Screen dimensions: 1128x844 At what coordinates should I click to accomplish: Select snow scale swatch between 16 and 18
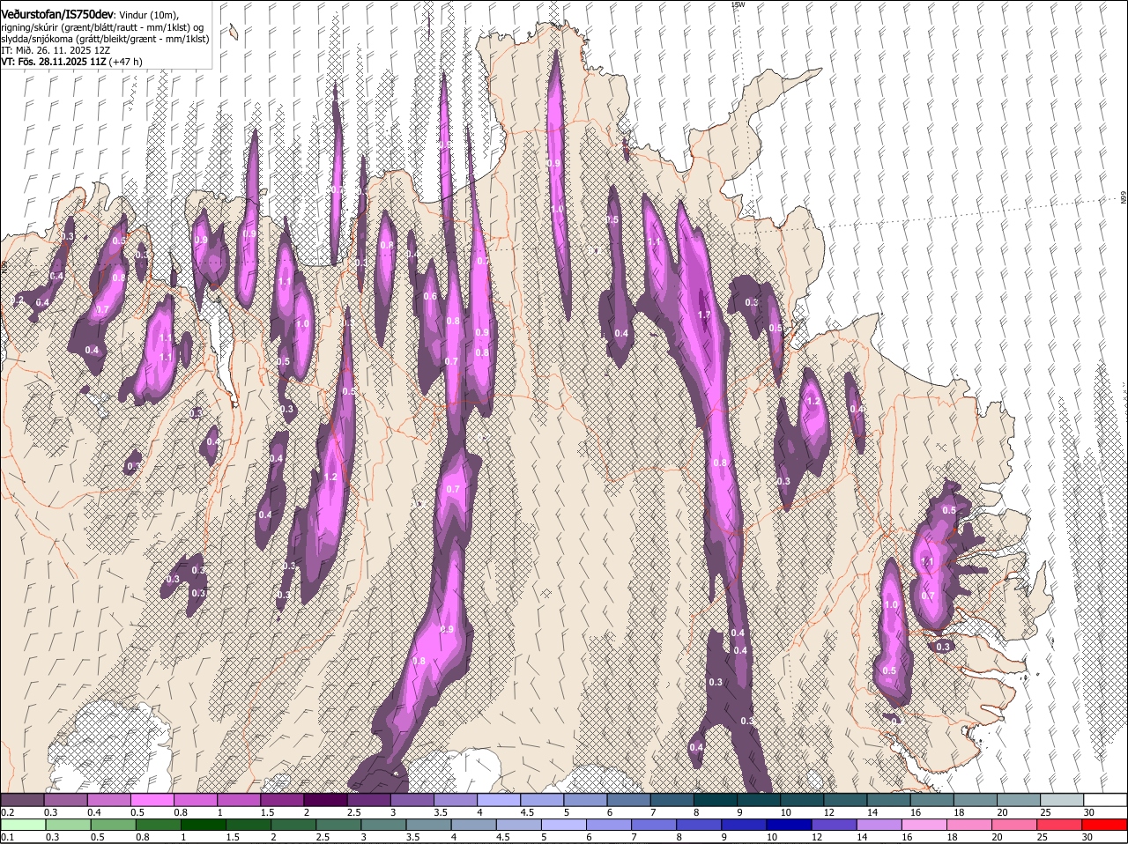click(932, 800)
